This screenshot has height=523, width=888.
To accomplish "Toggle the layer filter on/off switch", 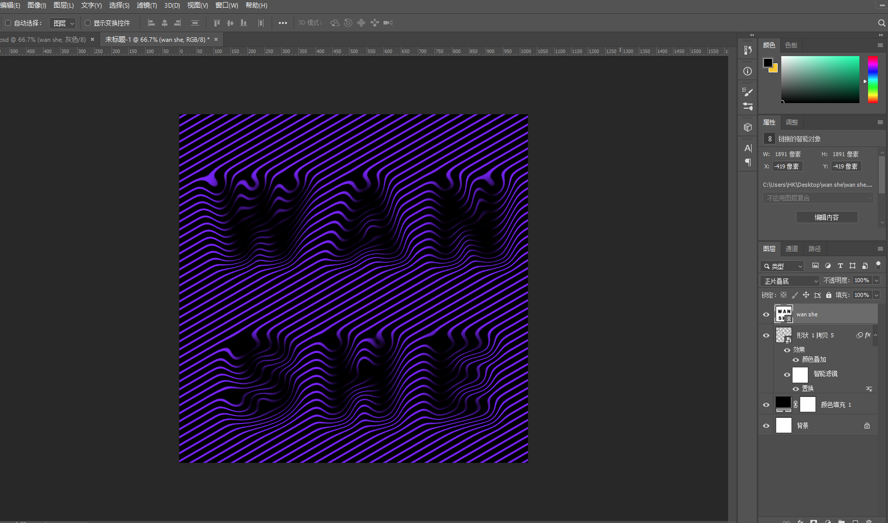I will (878, 265).
